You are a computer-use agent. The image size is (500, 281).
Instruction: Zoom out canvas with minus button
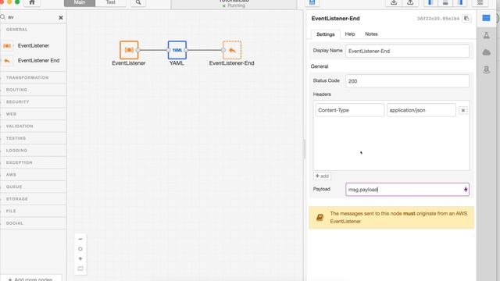[x=80, y=239]
